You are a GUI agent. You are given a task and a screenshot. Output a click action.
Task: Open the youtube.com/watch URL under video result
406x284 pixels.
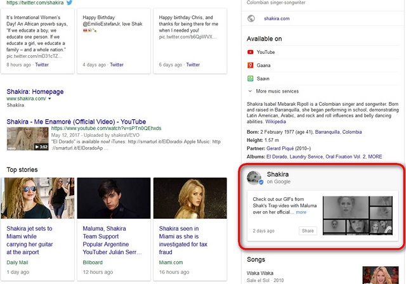click(106, 128)
